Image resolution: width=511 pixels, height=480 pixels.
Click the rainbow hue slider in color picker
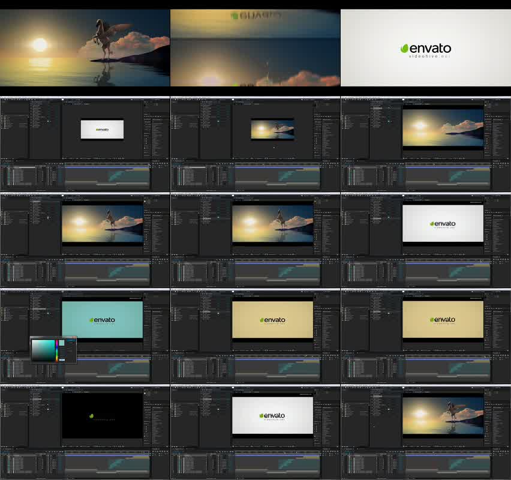[57, 350]
